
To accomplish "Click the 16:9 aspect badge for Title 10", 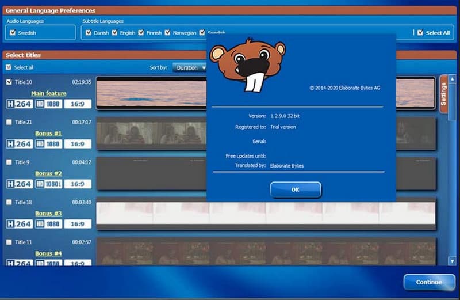I will pyautogui.click(x=78, y=104).
